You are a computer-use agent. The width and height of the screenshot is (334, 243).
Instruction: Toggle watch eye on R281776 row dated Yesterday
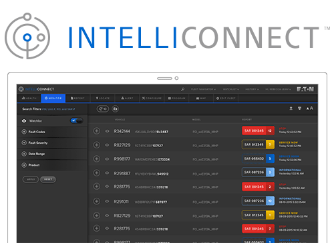[107, 186]
